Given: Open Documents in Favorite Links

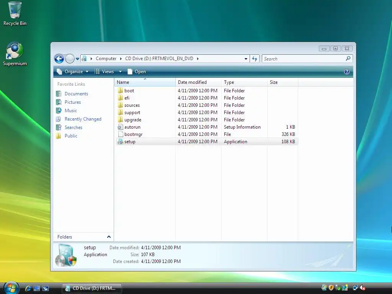Looking at the screenshot, I should pyautogui.click(x=72, y=94).
